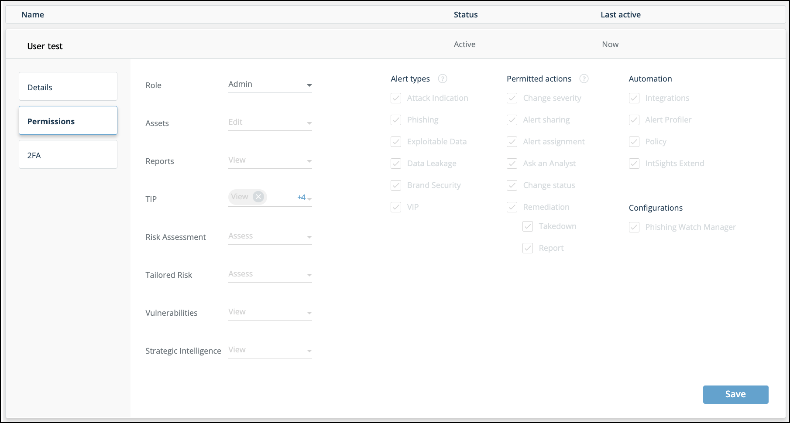Click the User test row name

click(x=45, y=46)
